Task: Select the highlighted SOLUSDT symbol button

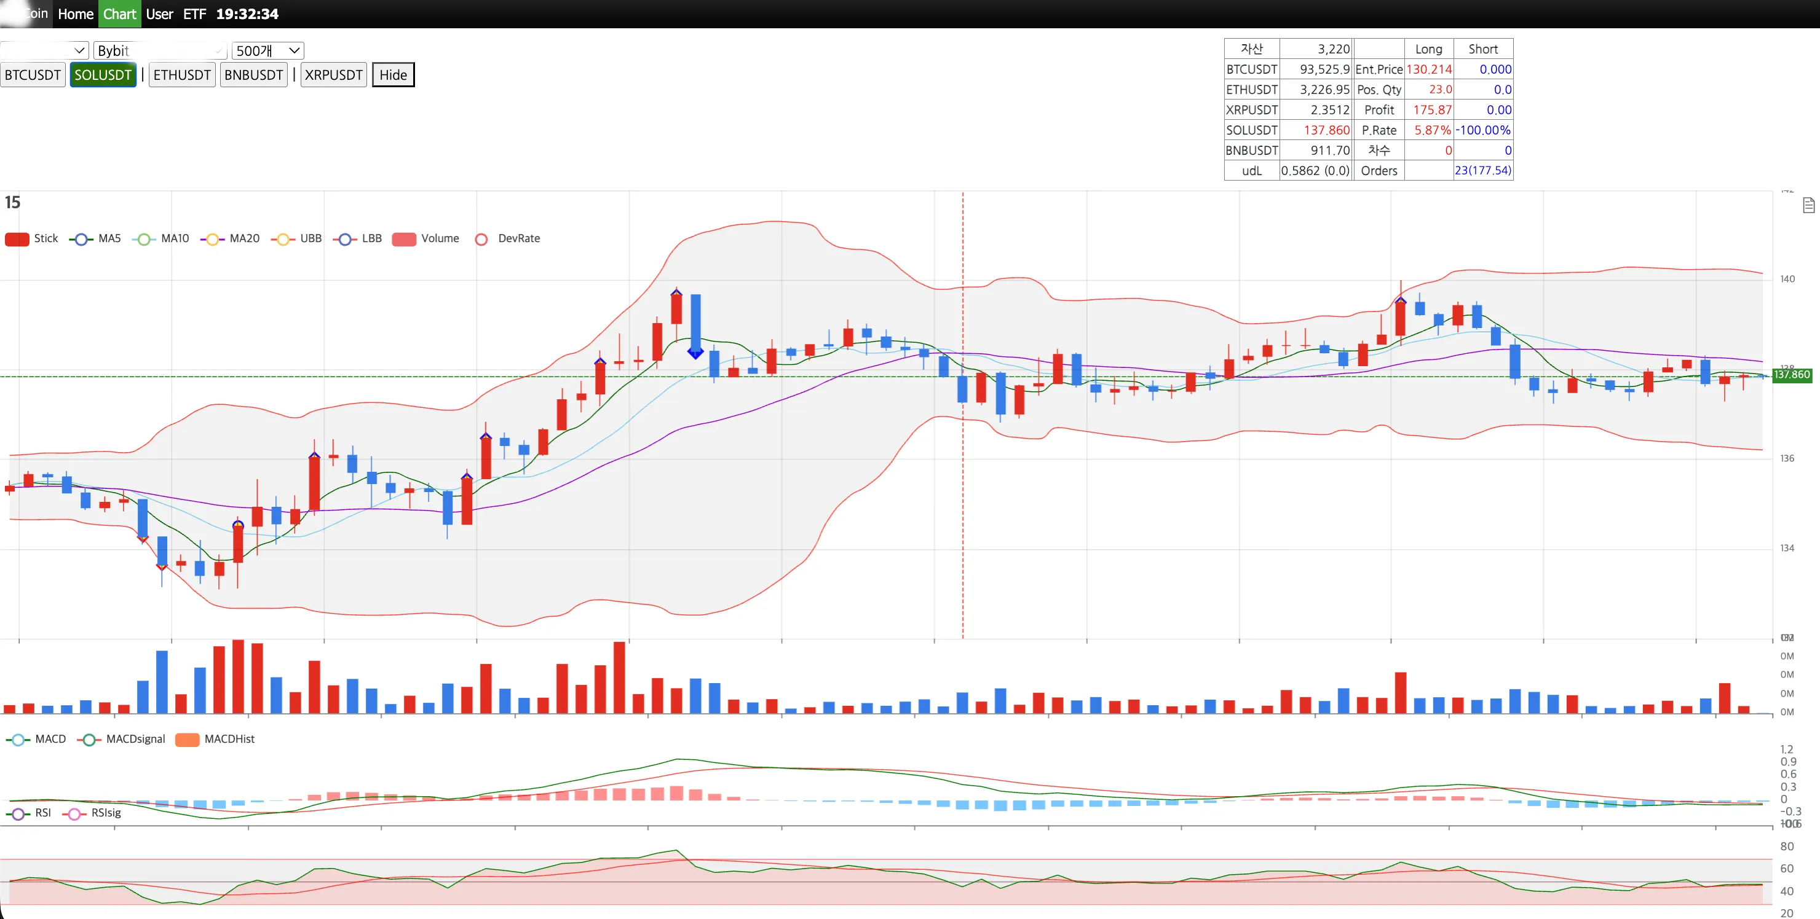Action: pyautogui.click(x=103, y=75)
